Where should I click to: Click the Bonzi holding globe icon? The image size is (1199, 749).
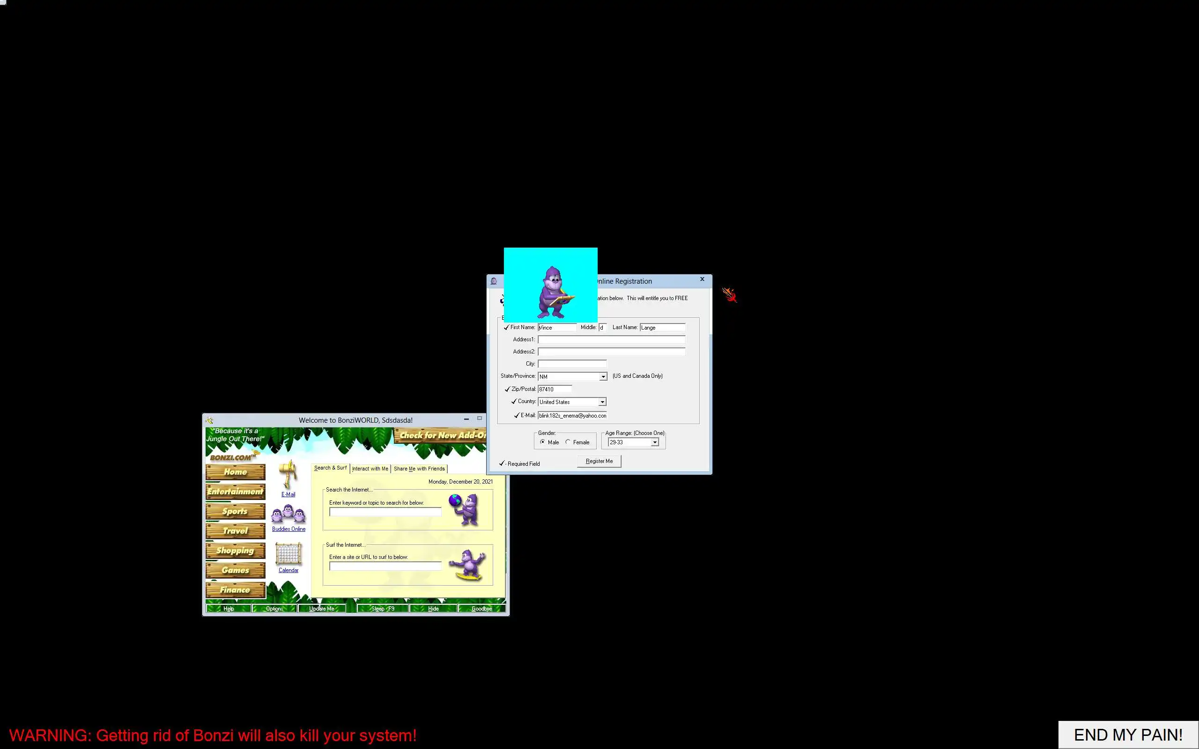(x=464, y=509)
